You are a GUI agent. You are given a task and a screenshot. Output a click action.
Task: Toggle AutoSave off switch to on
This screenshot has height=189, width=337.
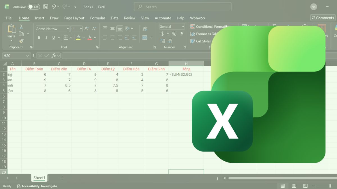point(33,7)
